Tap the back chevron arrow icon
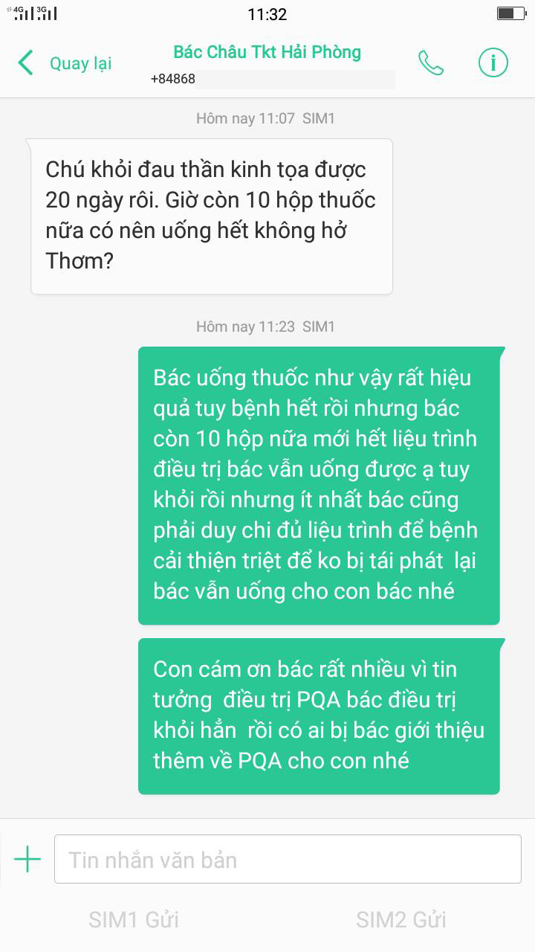 click(x=25, y=63)
